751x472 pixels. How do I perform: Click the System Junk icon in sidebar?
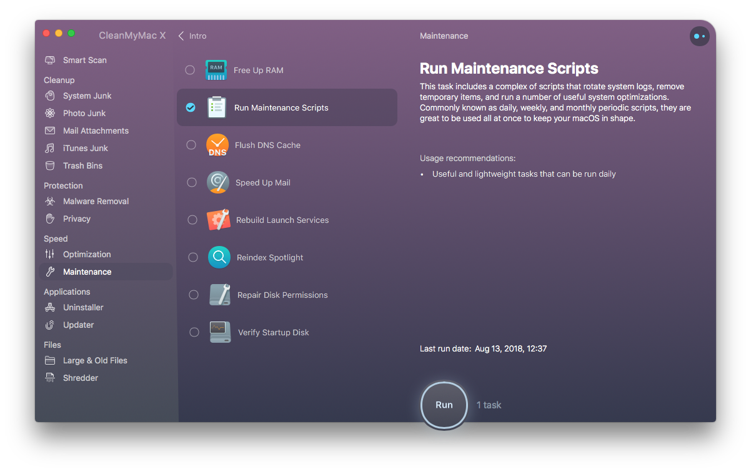pyautogui.click(x=50, y=96)
